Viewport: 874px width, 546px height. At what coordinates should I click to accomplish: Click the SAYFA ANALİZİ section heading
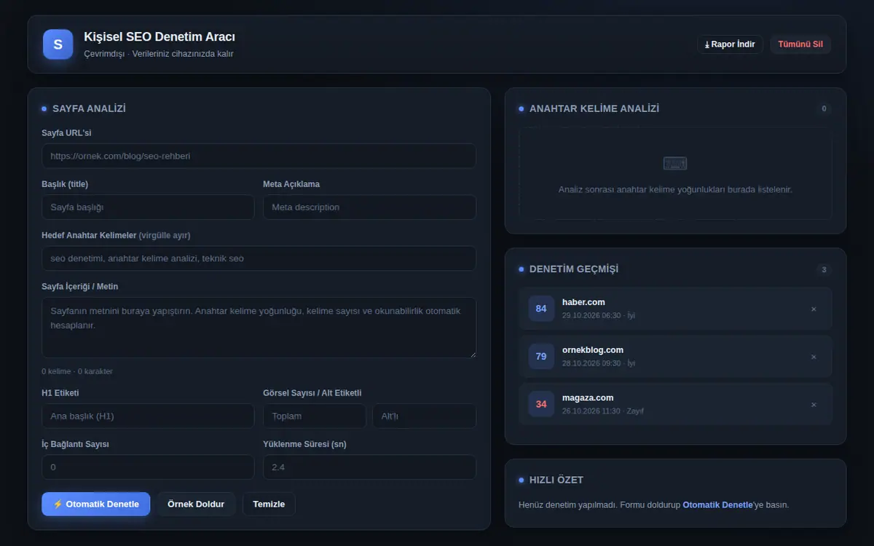(x=89, y=108)
